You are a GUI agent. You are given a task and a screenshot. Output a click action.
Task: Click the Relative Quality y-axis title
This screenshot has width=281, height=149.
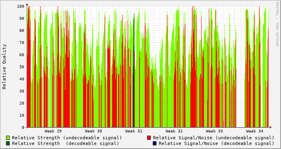[x=4, y=67]
